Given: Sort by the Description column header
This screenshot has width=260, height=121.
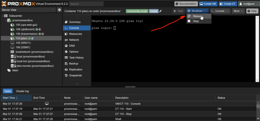Looking at the screenshot, I should [164, 98].
